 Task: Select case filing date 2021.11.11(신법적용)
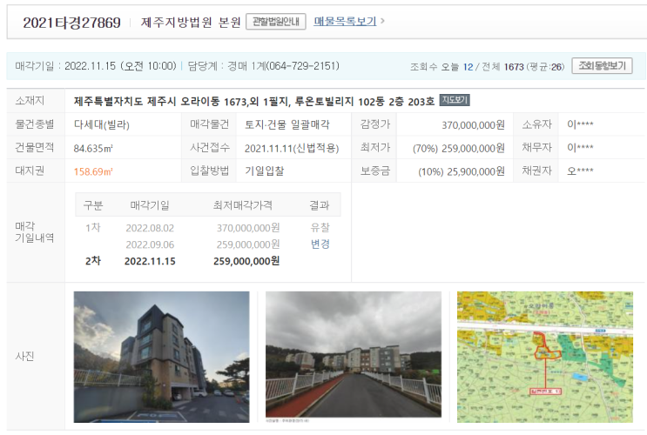click(292, 148)
